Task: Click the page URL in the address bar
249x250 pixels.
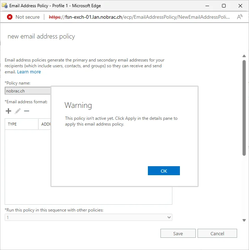Action: (x=139, y=17)
